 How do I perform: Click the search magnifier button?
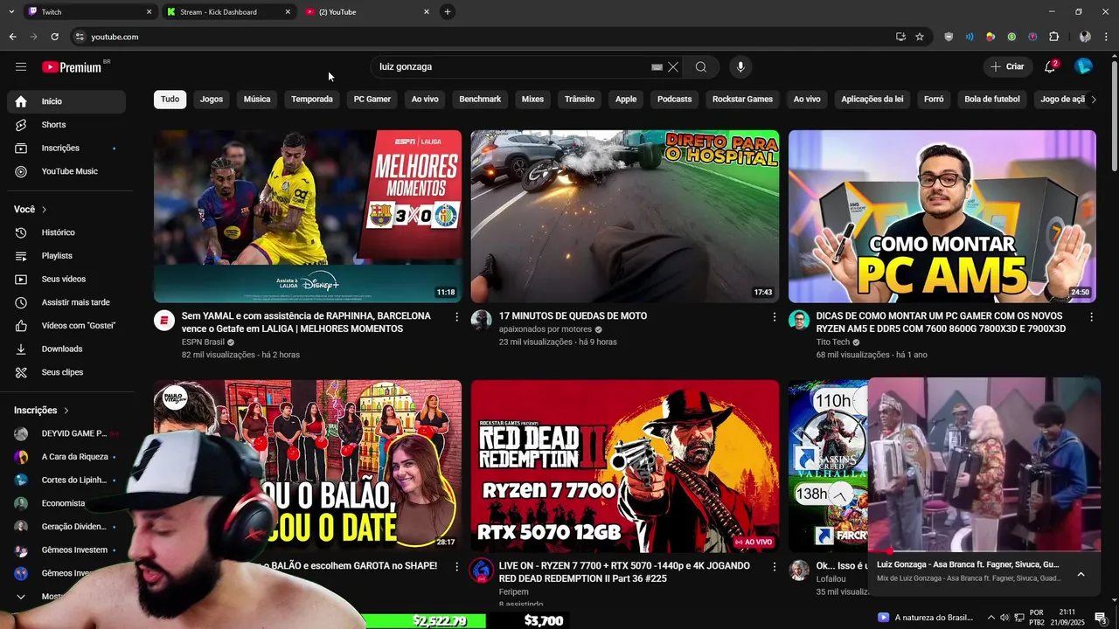pos(701,67)
